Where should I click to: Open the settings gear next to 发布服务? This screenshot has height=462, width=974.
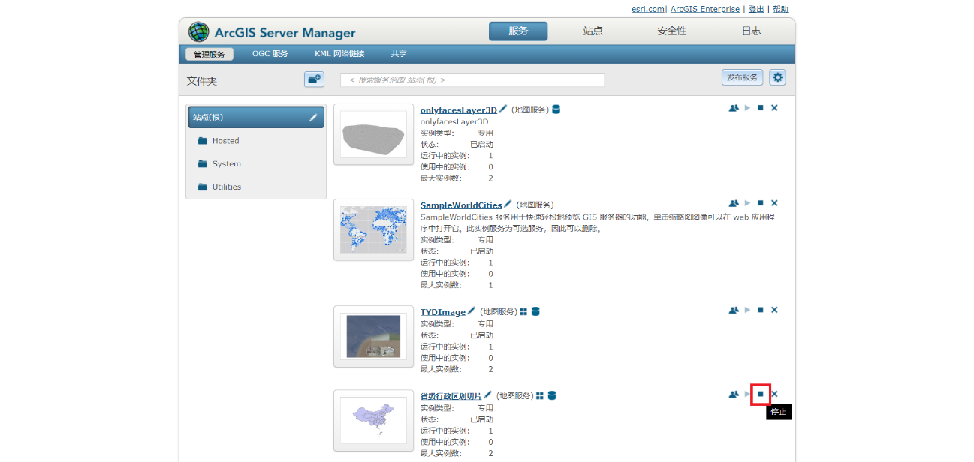777,77
